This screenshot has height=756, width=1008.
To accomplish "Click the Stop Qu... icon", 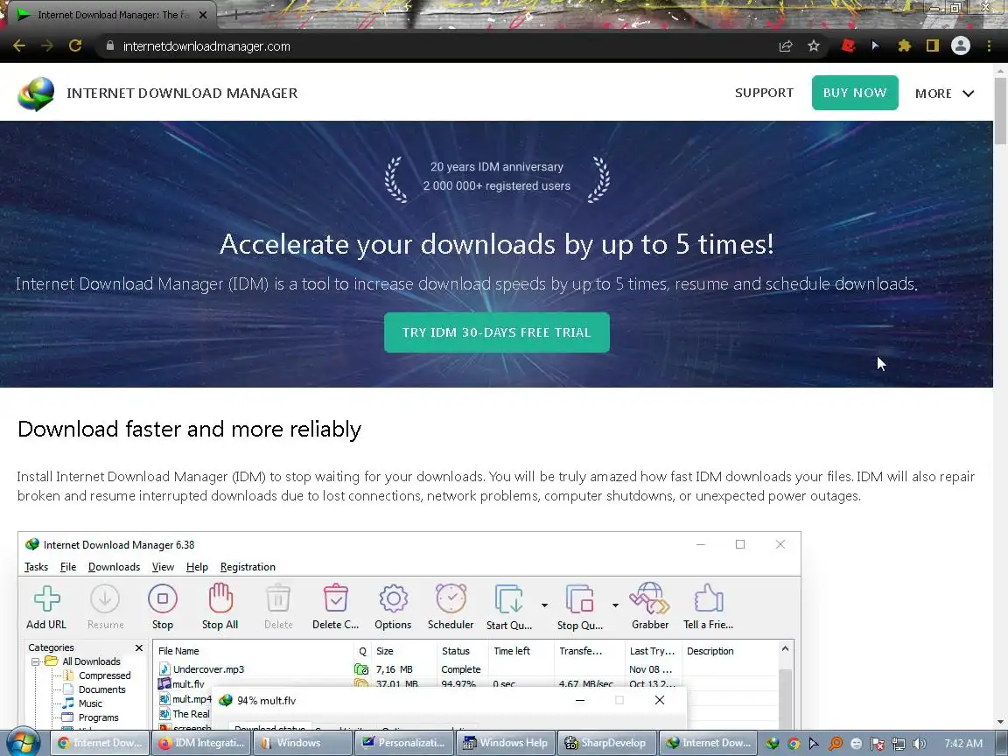I will click(x=579, y=598).
